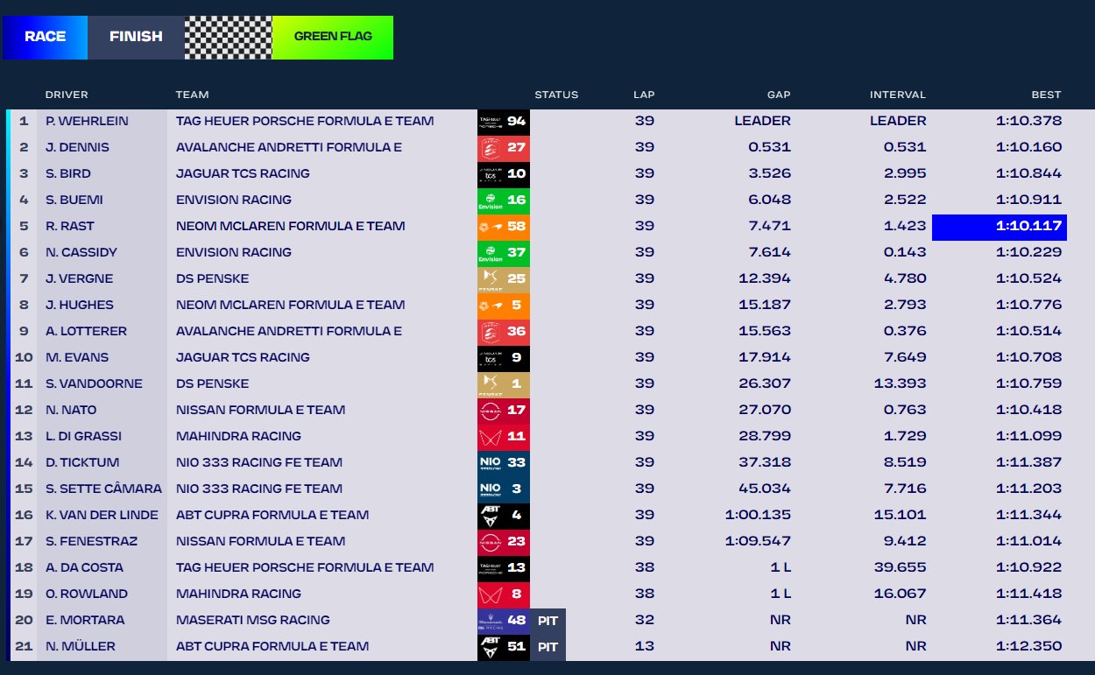
Task: Click driver name S. VANDOORNE
Action: pos(94,383)
